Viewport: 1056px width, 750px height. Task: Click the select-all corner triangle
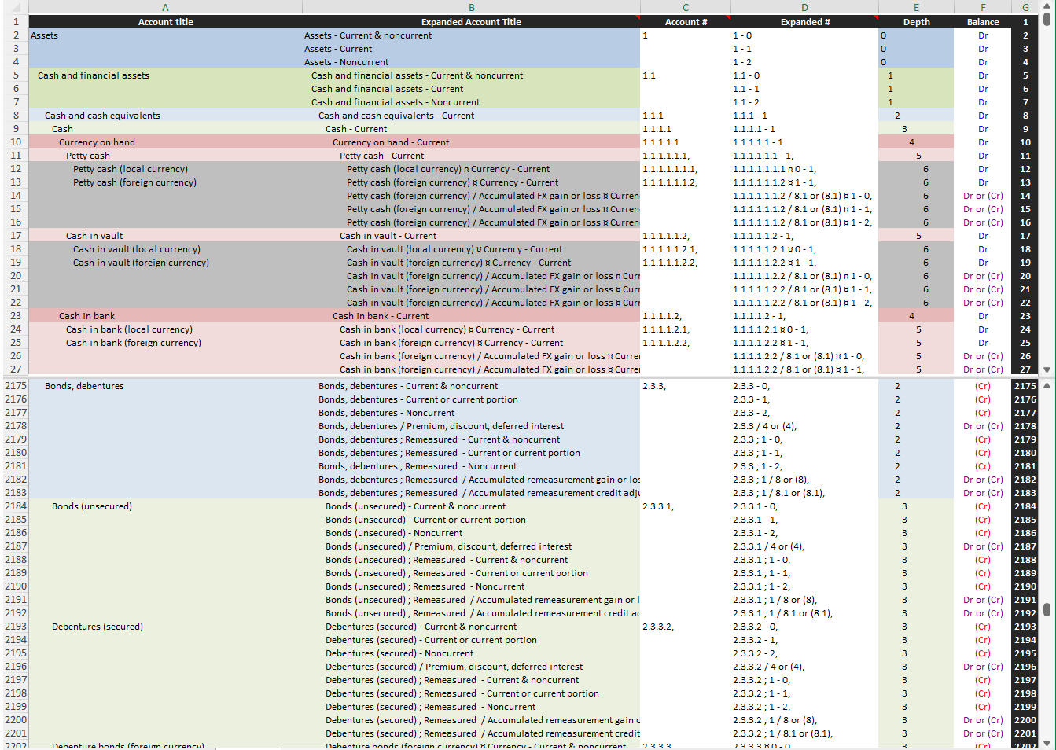click(14, 7)
